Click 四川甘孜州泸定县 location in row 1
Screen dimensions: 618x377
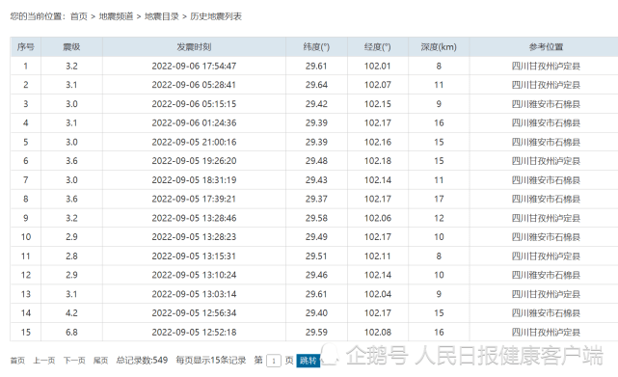click(546, 66)
